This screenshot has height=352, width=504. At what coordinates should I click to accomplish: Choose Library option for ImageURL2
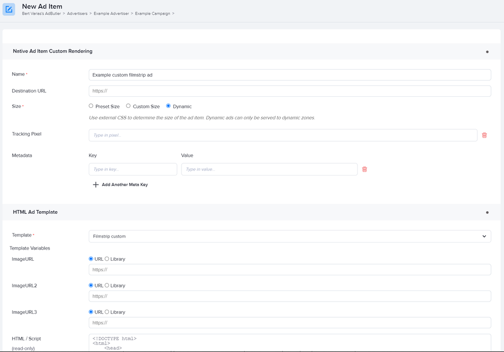[x=107, y=285]
